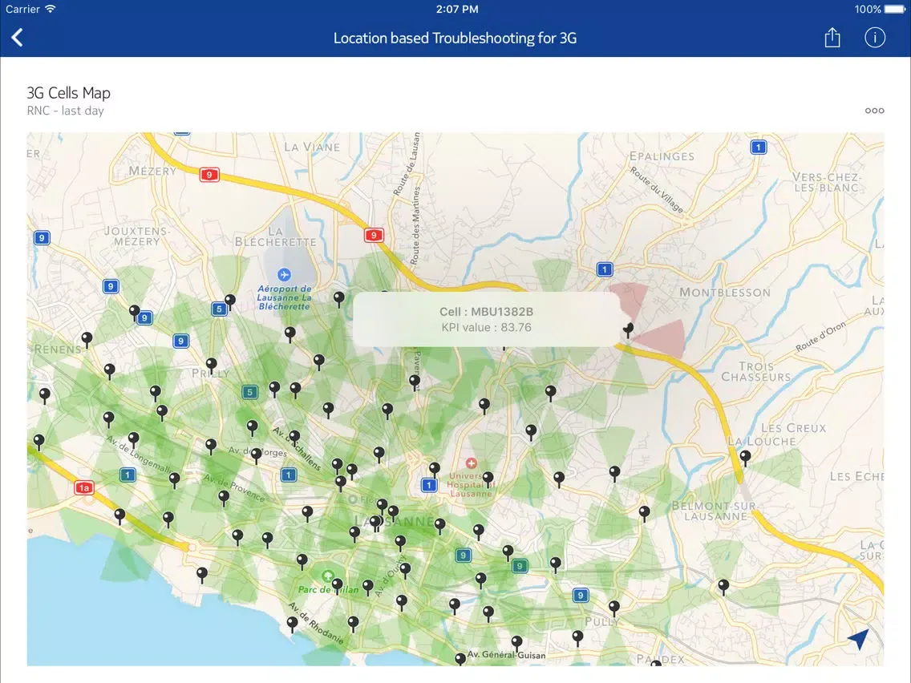
Task: Select the cell pin above Av. Général-Guisan
Action: pyautogui.click(x=516, y=642)
